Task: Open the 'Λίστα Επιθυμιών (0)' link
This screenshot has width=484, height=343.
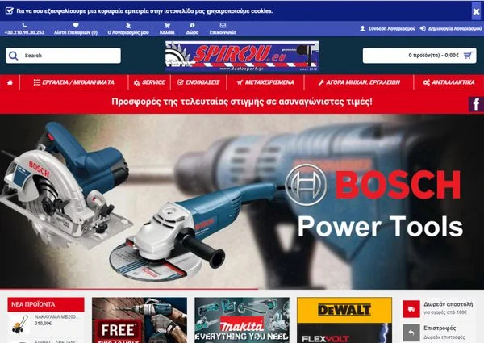Action: click(x=76, y=32)
